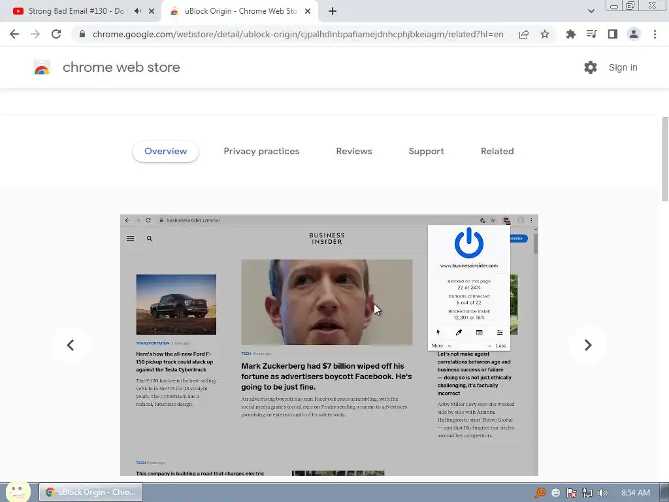The height and width of the screenshot is (502, 669).
Task: Show the previous screenshot in the carousel
Action: point(71,345)
